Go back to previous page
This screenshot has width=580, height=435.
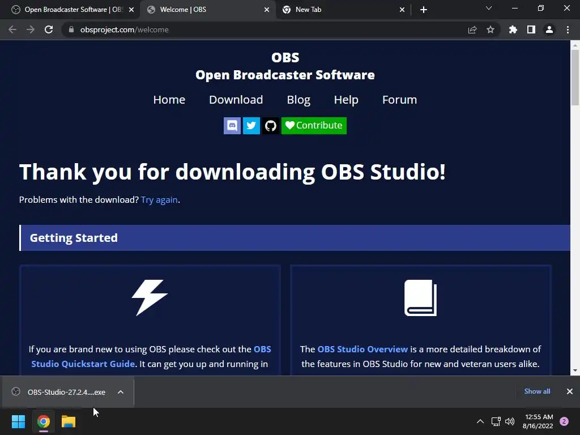pos(12,29)
